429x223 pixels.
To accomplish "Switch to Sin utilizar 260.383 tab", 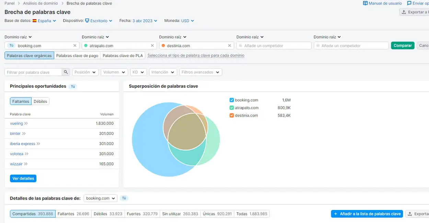I will click(x=180, y=214).
